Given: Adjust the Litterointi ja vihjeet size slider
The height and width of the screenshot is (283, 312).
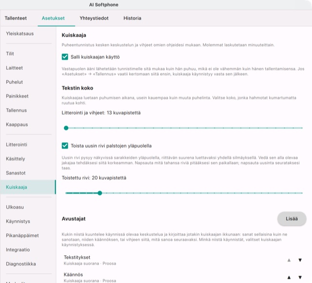Looking at the screenshot, I should point(184,128).
